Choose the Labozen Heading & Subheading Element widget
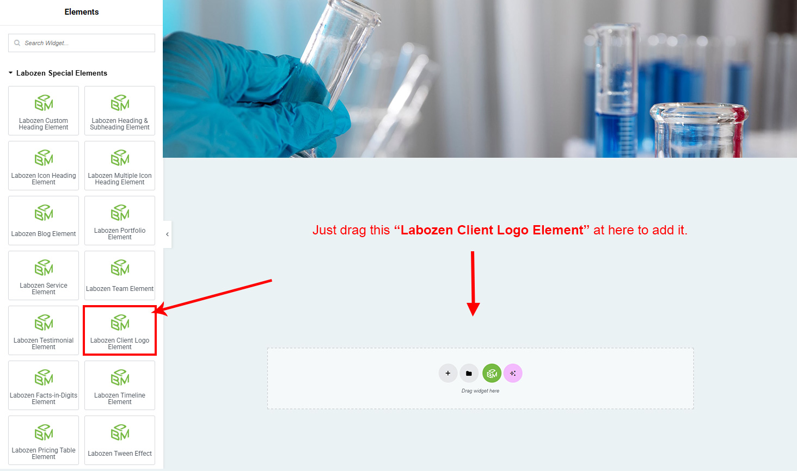Screen dimensions: 797x471 120,111
